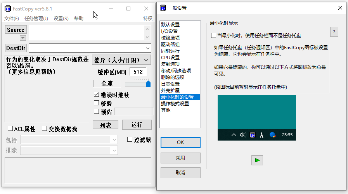Select 删除的选项 in the settings list
Screen dimensions: 348x194
[180, 77]
